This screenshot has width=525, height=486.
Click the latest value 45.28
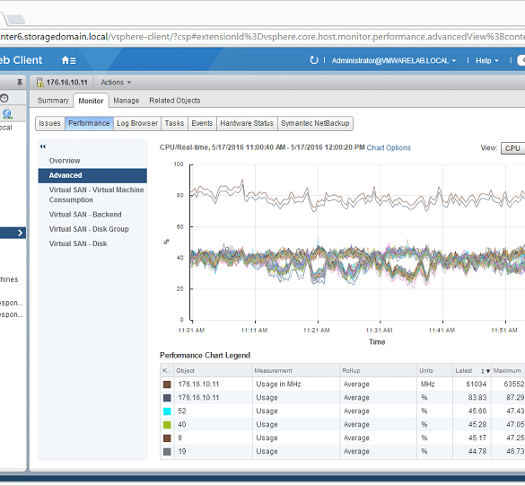tap(477, 424)
